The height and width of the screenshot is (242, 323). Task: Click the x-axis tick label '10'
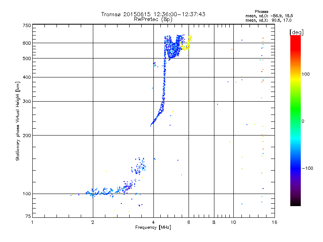(x=233, y=222)
